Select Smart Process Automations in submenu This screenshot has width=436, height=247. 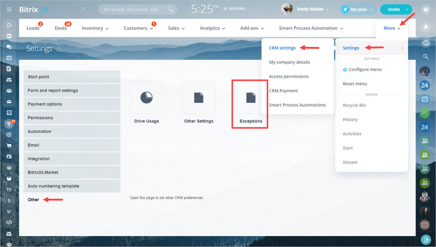(x=297, y=105)
